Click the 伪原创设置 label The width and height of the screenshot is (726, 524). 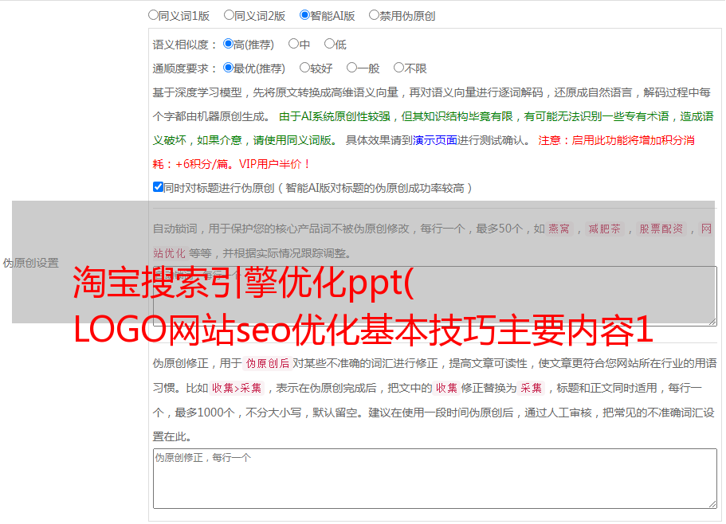click(30, 263)
